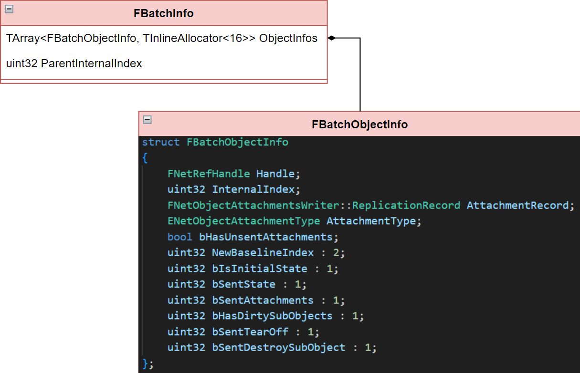580x373 pixels.
Task: Collapse the FBatchObjectInfo container
Action: coord(148,120)
